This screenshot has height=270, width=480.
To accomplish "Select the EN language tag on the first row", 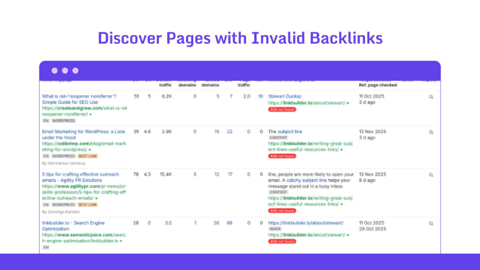I will point(45,120).
